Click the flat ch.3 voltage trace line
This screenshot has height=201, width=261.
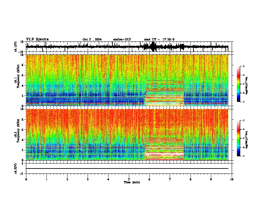click(x=127, y=168)
